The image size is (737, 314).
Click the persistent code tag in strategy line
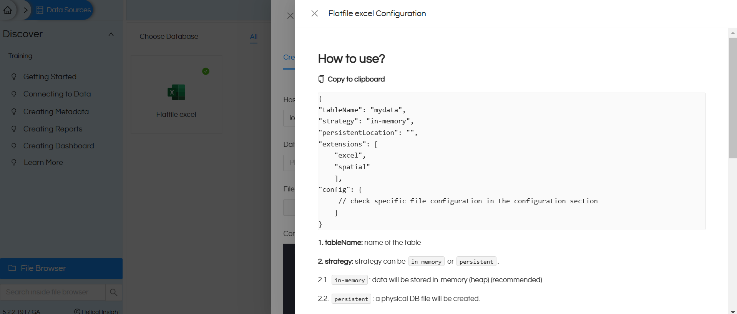(x=476, y=261)
